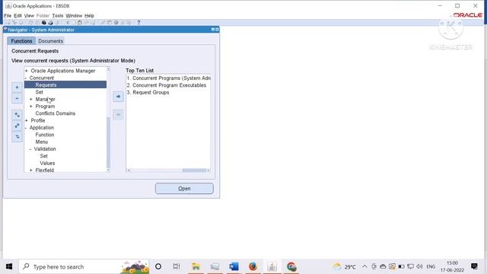The image size is (487, 274).
Task: Expand the Flexfield tree node
Action: coord(30,170)
